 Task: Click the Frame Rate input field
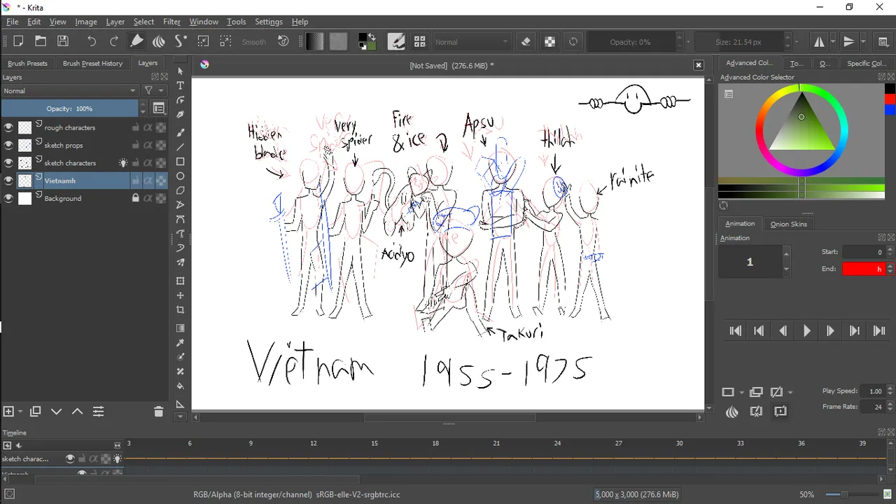[874, 406]
